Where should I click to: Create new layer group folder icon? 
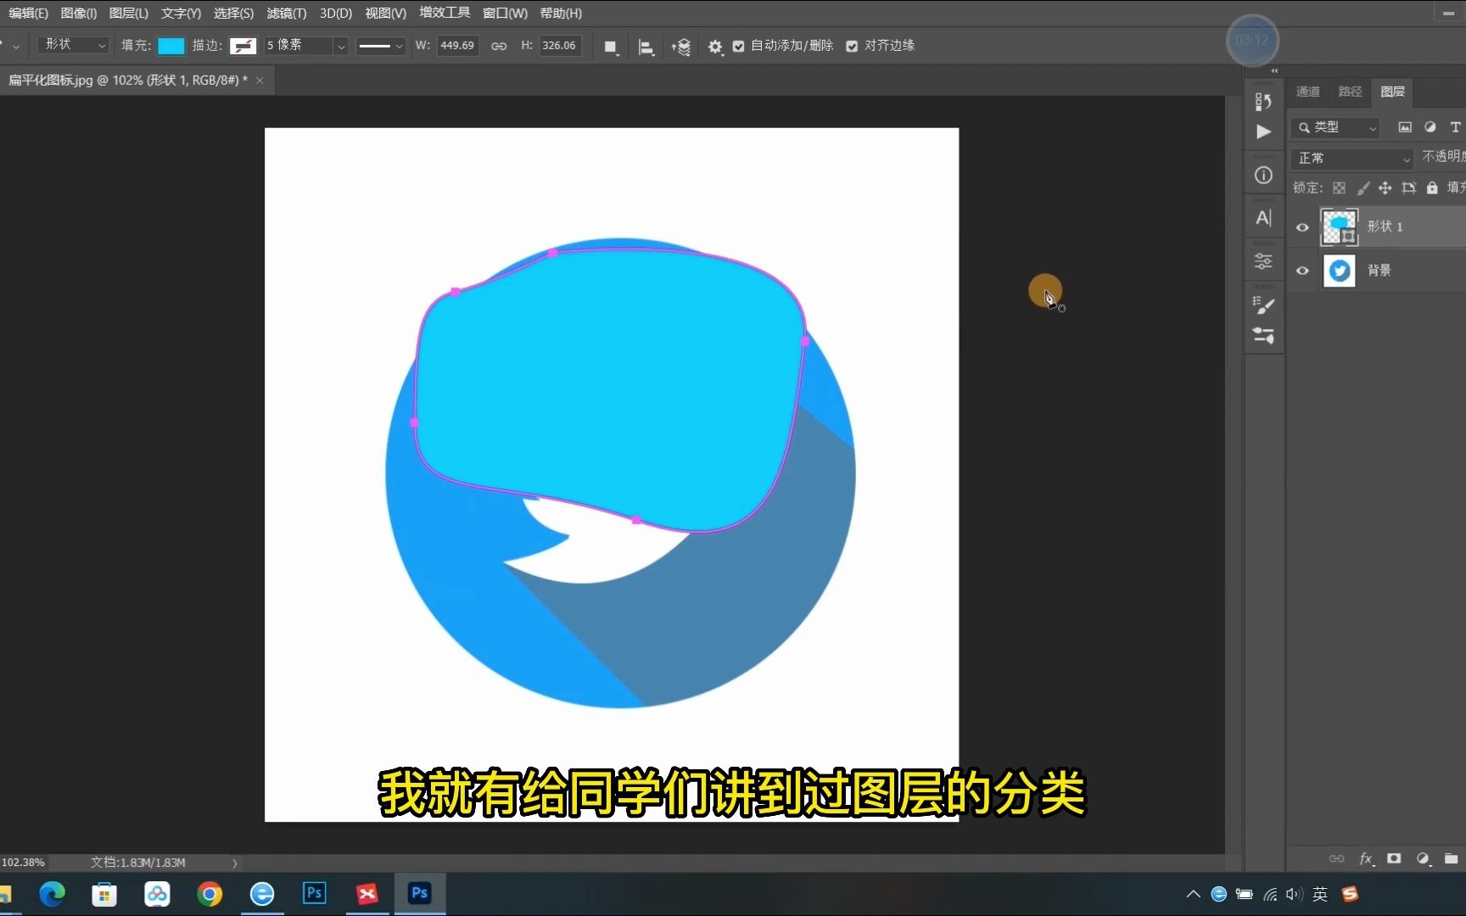click(x=1452, y=858)
